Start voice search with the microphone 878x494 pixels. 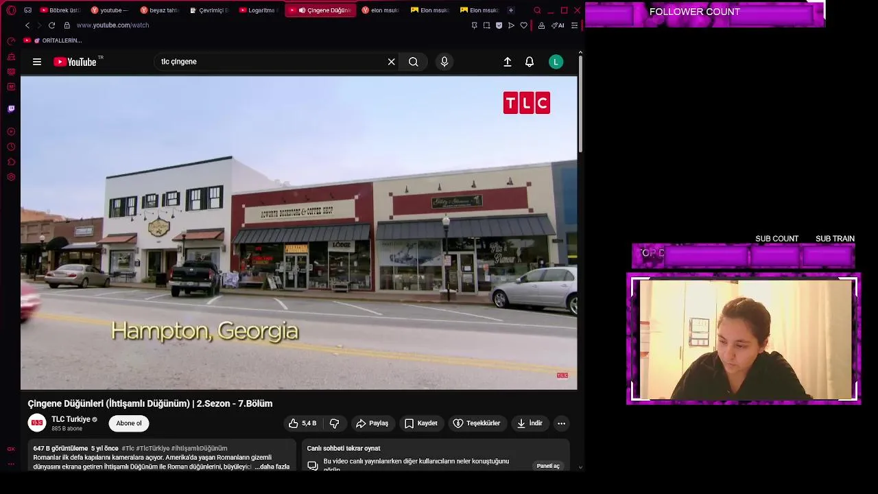tap(444, 62)
